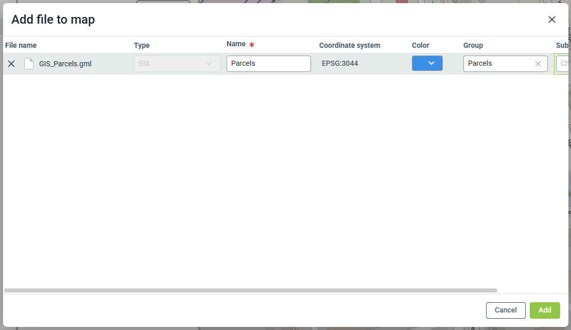Open the GIS Type dropdown

tap(177, 64)
